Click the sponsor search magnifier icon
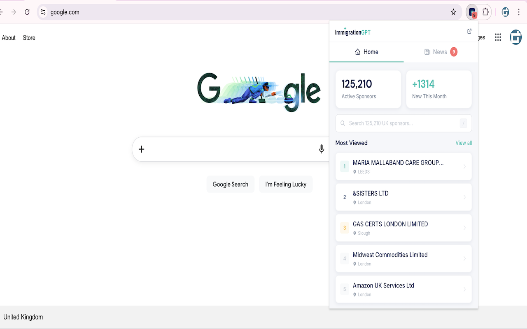527x329 pixels. [x=343, y=123]
